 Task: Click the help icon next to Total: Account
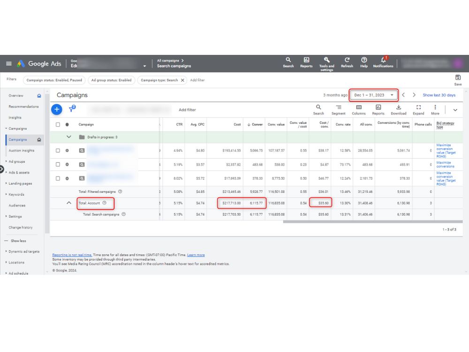coord(105,203)
